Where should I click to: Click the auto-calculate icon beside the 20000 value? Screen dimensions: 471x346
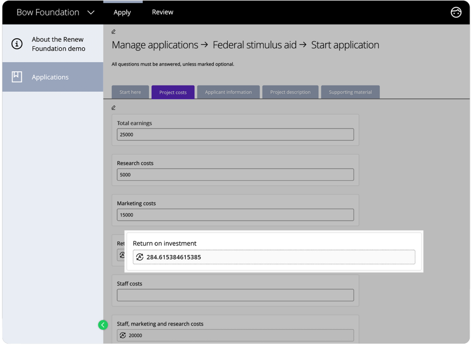tap(123, 335)
